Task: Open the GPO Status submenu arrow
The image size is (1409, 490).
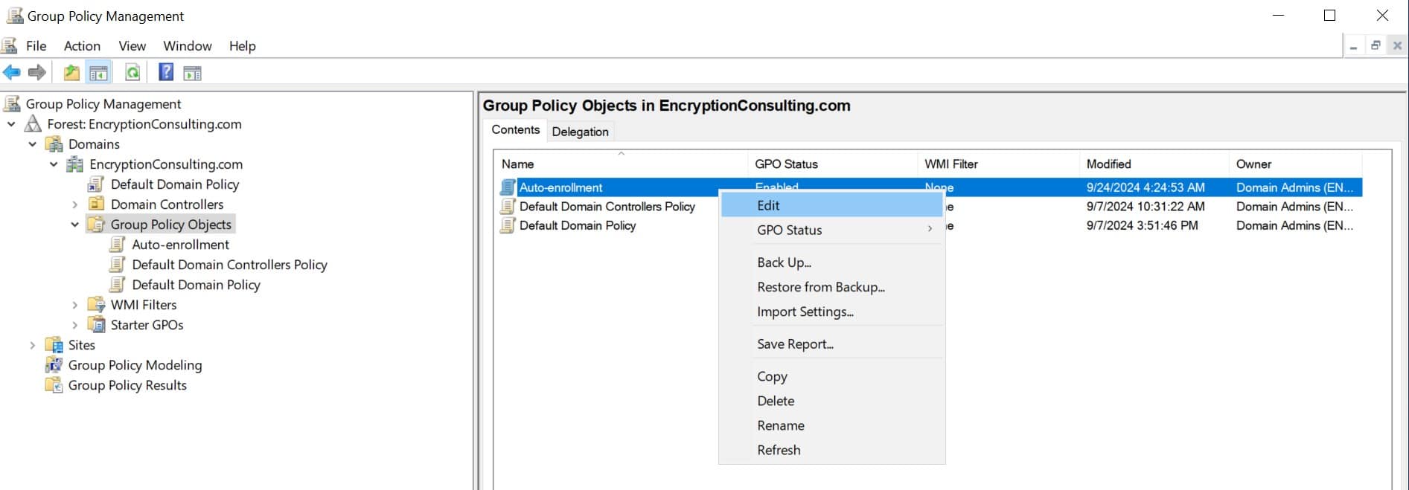Action: 930,230
